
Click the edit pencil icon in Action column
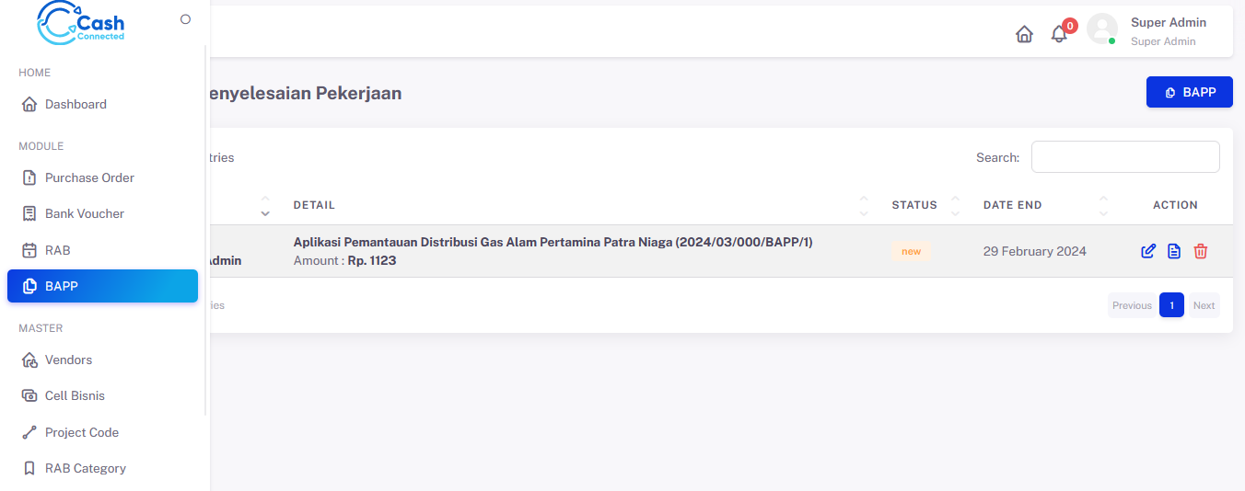pyautogui.click(x=1148, y=251)
